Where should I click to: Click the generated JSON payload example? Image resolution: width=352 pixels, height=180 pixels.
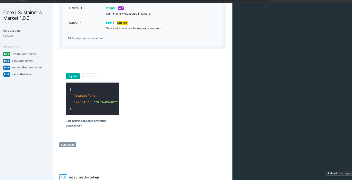(93, 99)
